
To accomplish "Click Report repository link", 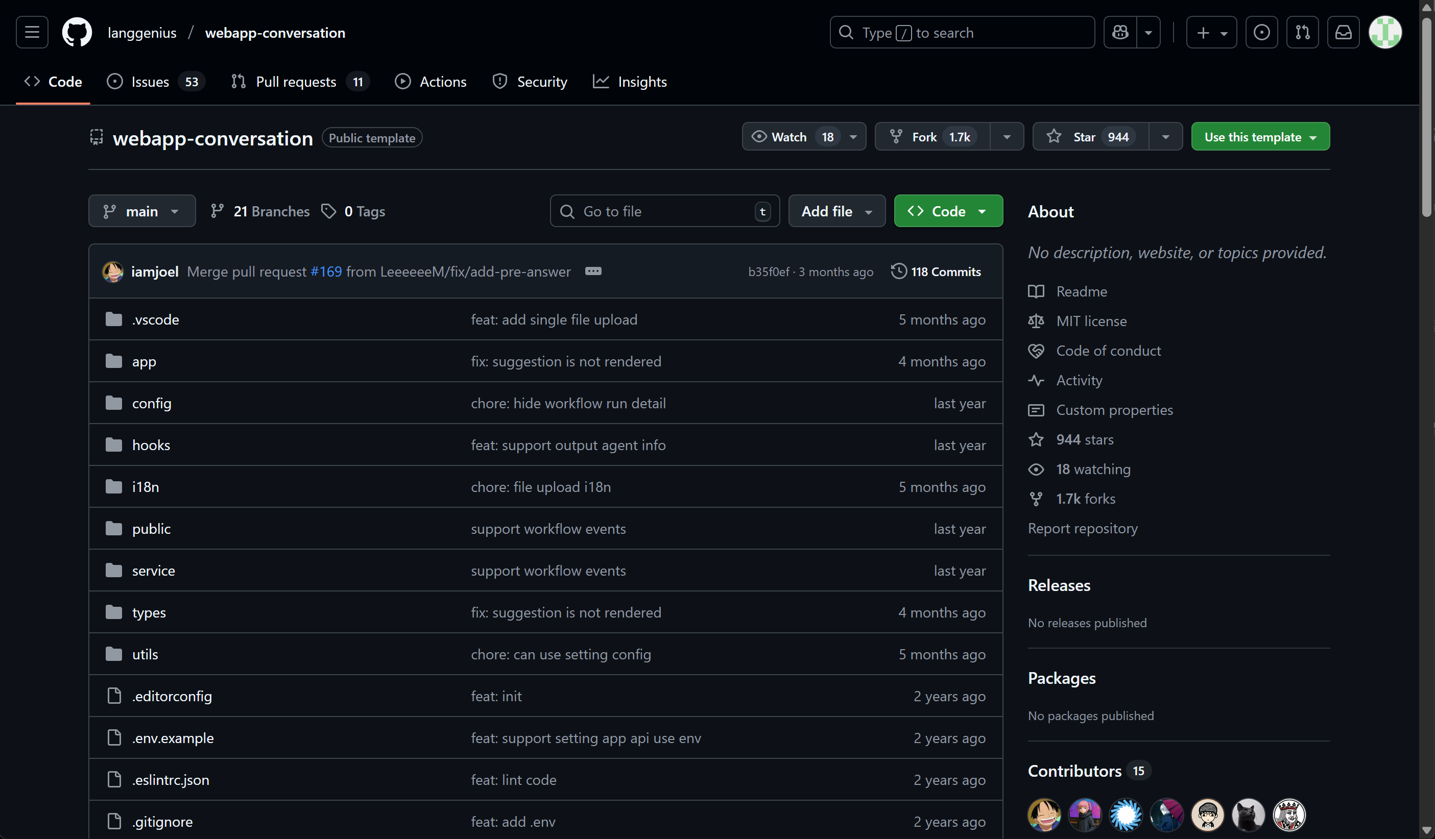I will pos(1083,528).
